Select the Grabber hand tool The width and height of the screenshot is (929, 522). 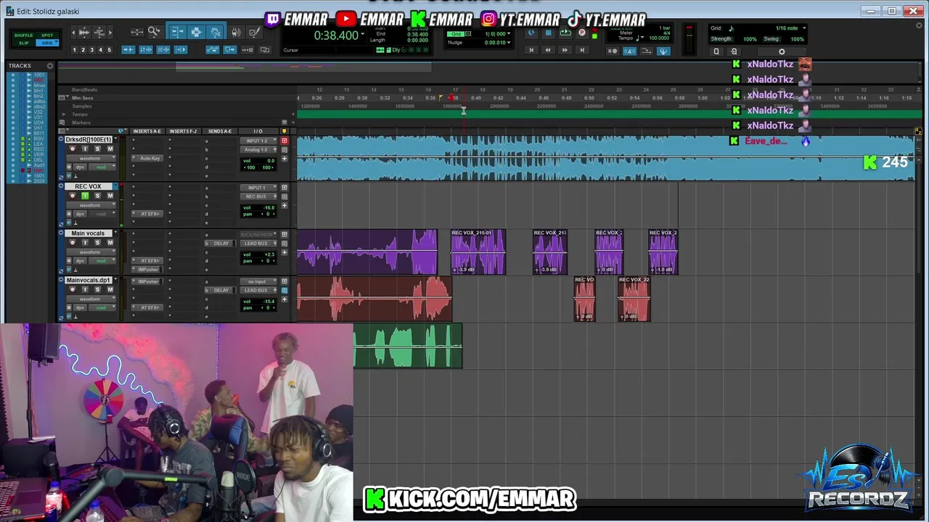click(x=216, y=32)
